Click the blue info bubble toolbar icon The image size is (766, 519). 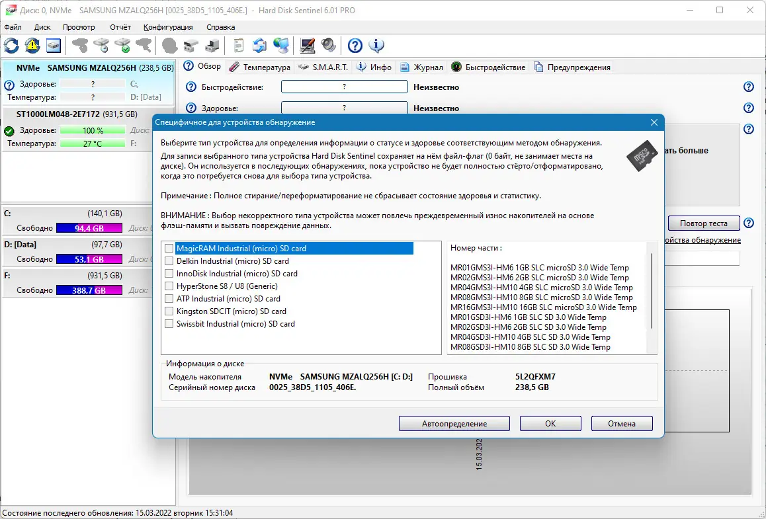tap(376, 46)
